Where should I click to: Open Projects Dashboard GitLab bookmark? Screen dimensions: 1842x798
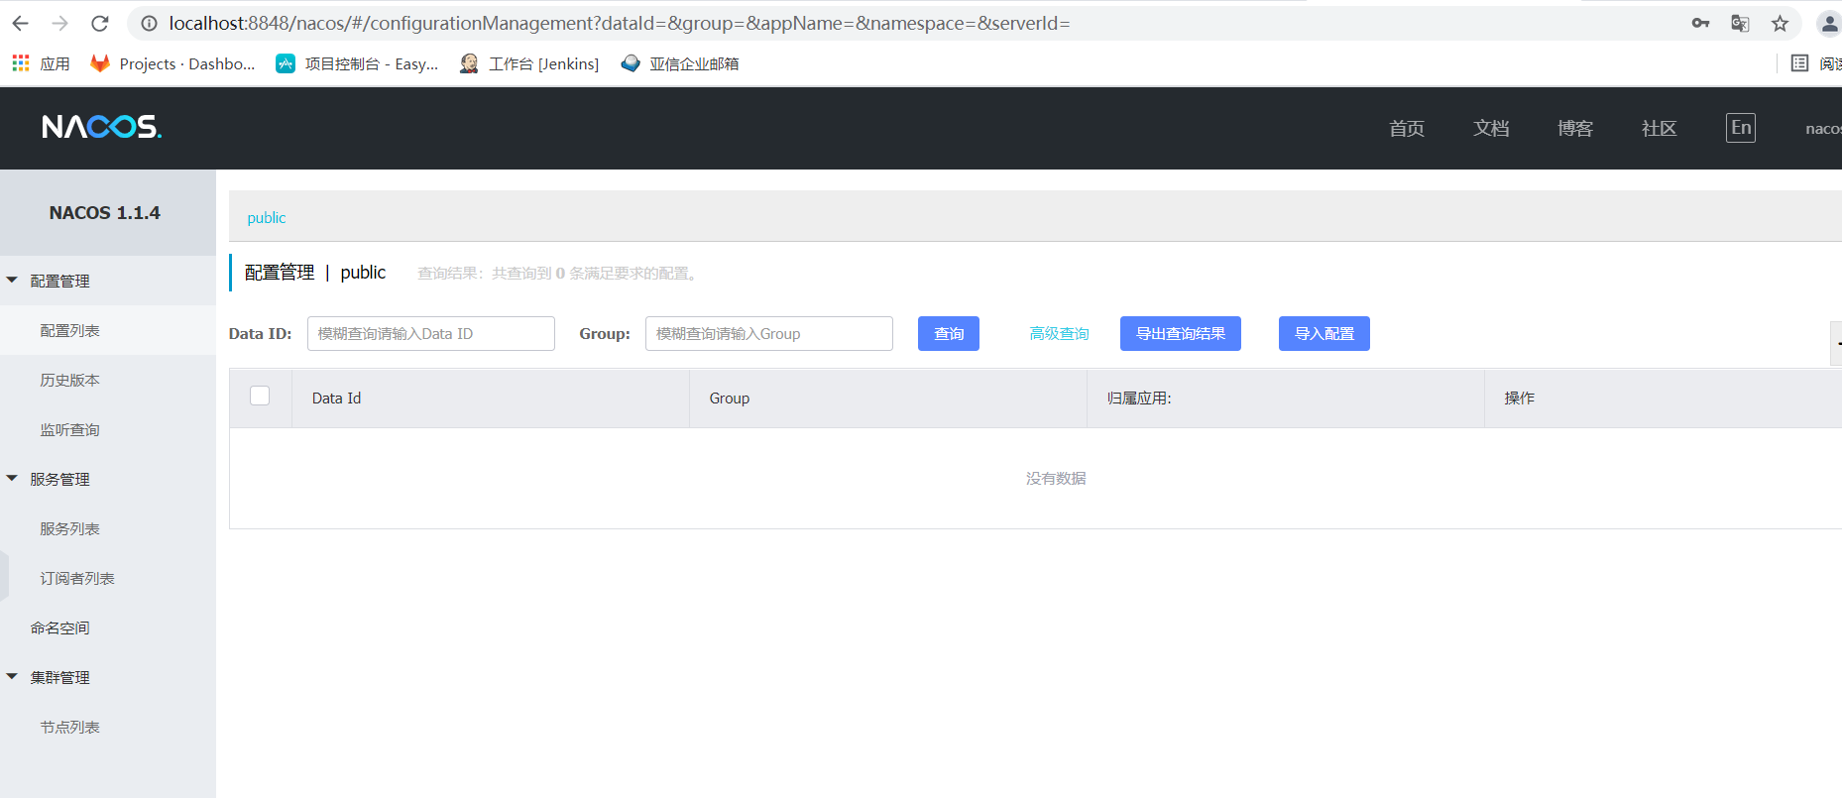coord(173,63)
